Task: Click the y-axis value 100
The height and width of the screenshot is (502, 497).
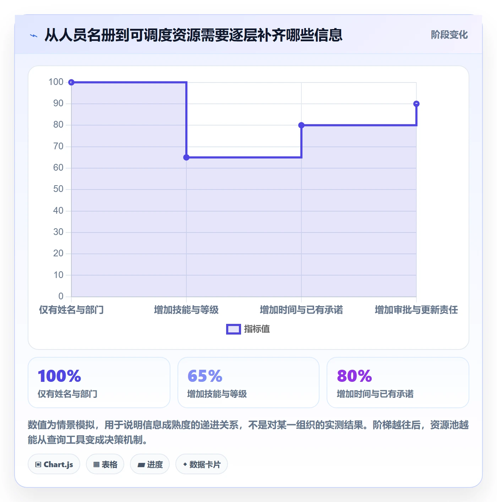Action: [x=56, y=82]
